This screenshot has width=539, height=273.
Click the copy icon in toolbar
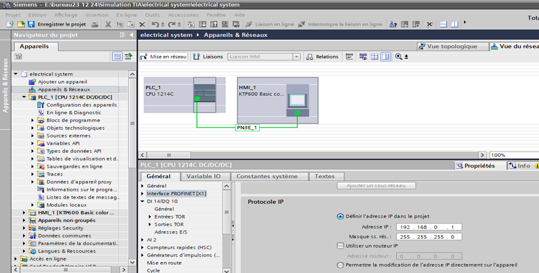coord(119,24)
